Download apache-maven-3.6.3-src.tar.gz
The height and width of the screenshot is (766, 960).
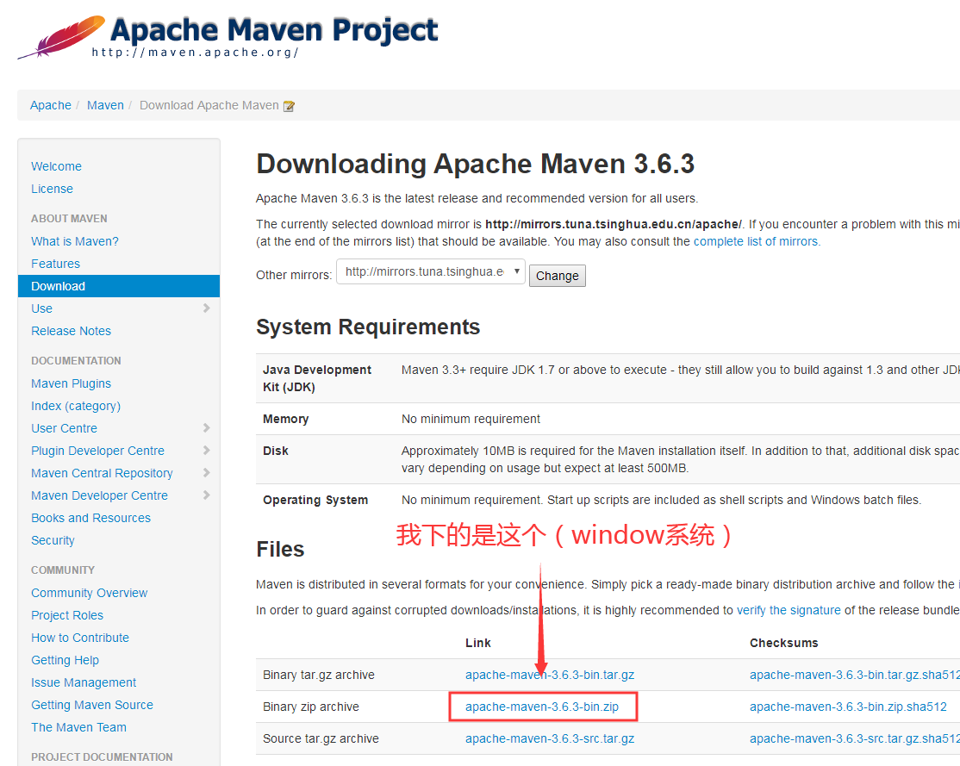coord(550,739)
